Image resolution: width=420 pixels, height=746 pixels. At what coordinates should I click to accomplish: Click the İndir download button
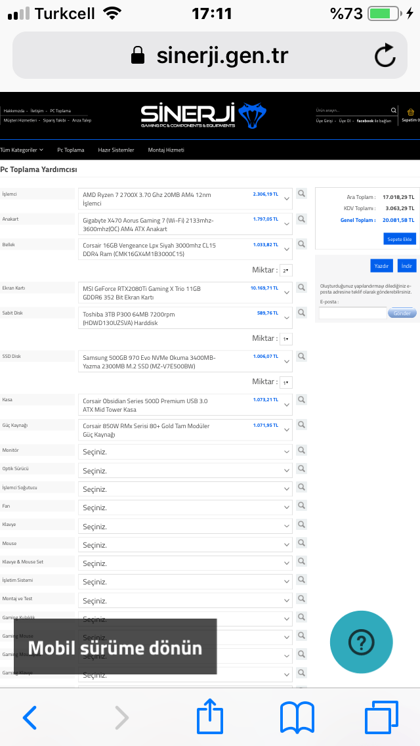407,265
